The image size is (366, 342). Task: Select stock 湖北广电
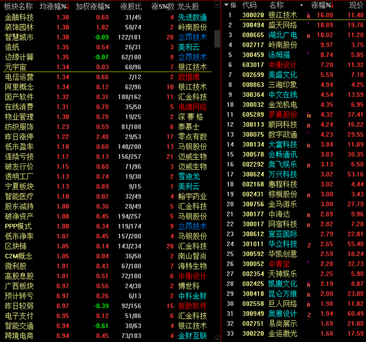click(x=283, y=35)
